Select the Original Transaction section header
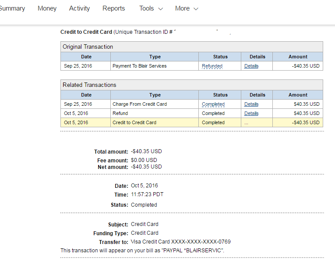The width and height of the screenshot is (335, 269). pos(88,47)
